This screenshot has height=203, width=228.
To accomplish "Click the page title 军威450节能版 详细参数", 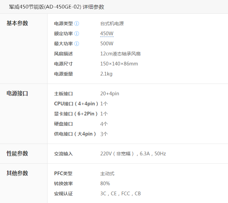I will coord(57,7).
